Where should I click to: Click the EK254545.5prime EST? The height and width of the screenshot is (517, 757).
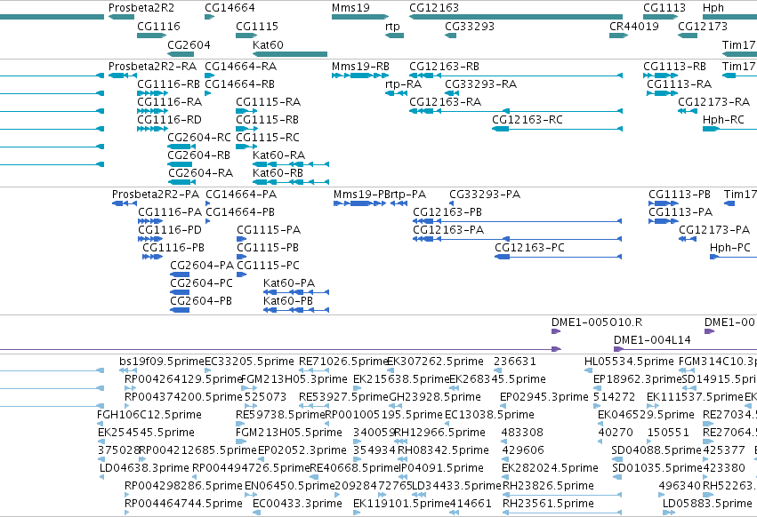coord(101,441)
